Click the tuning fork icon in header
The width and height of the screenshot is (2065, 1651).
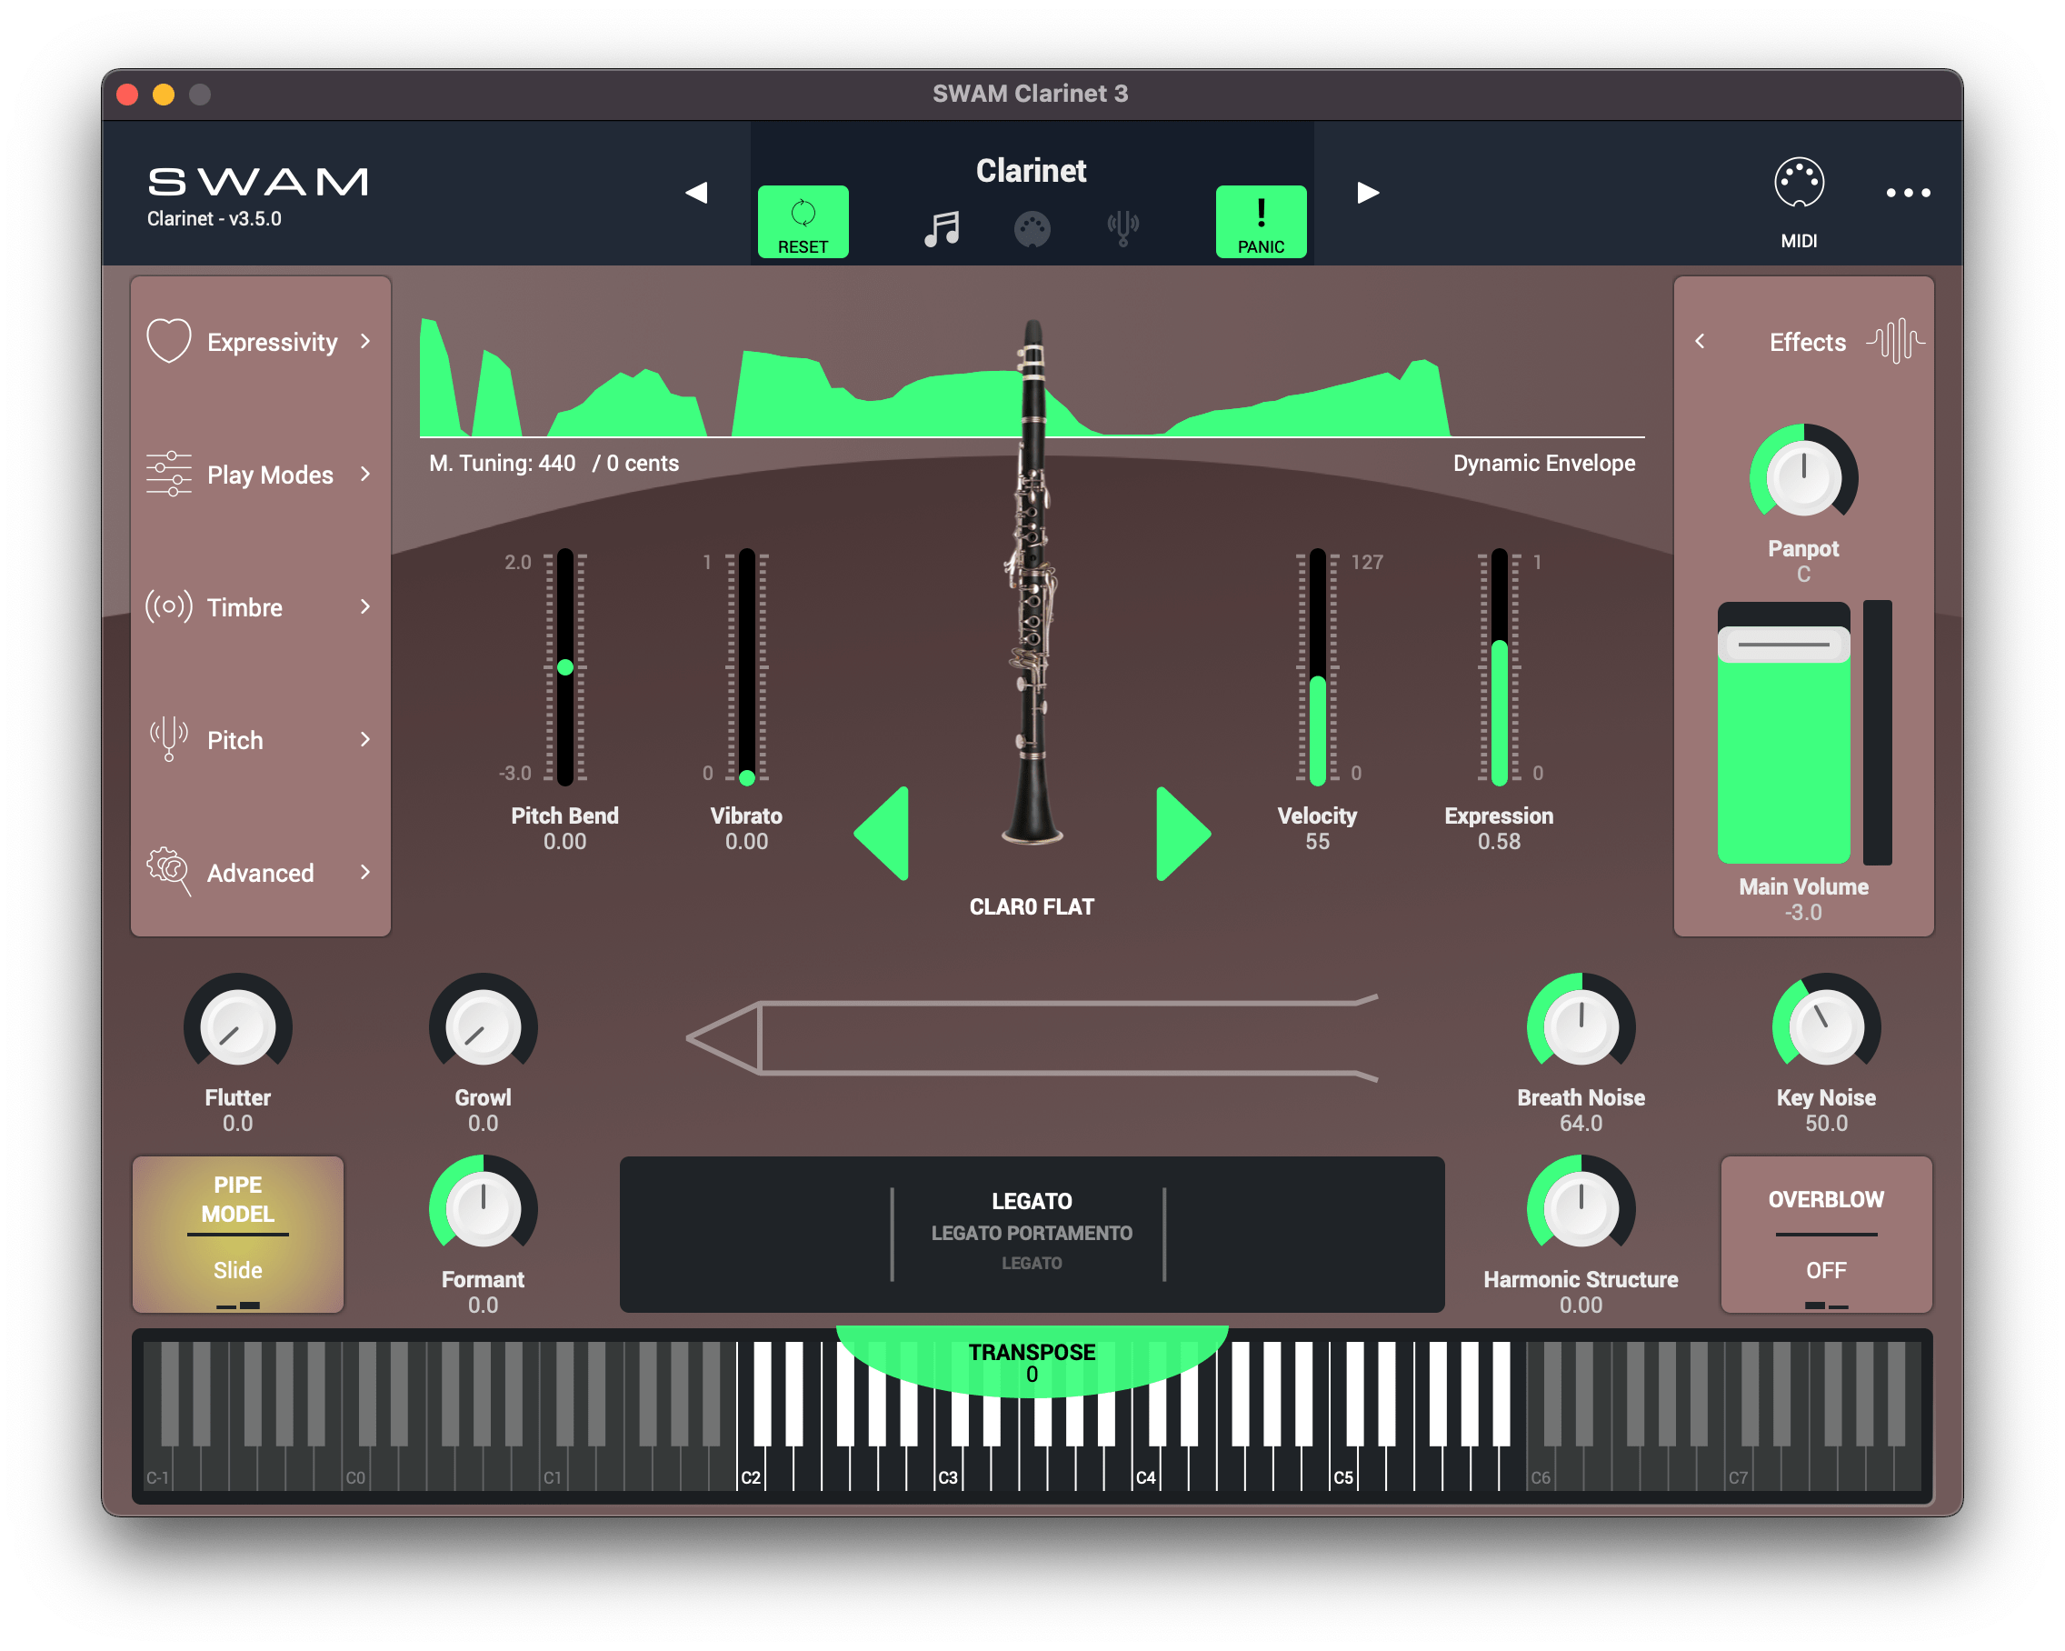point(1122,227)
